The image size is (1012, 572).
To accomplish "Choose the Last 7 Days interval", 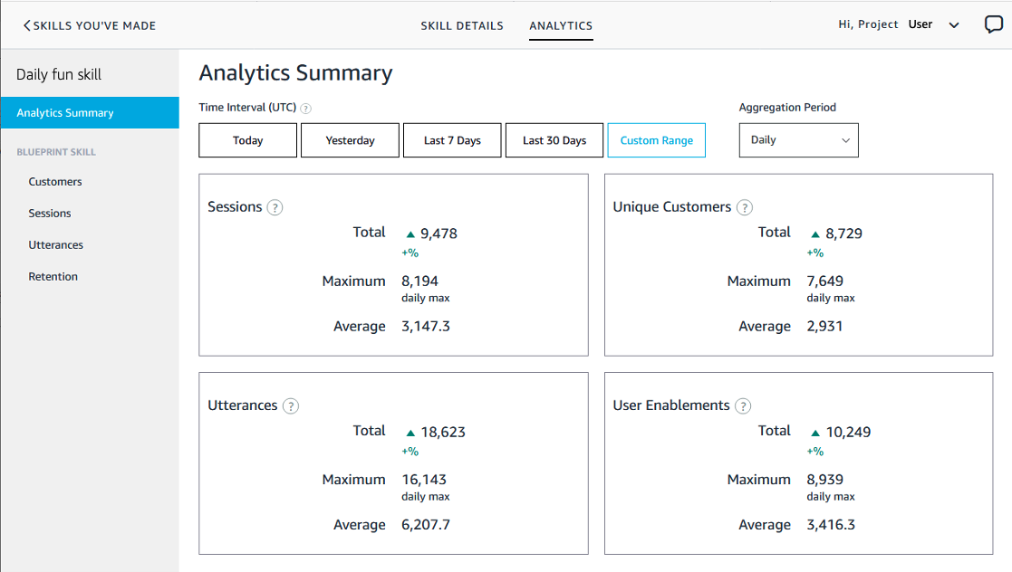I will [452, 139].
